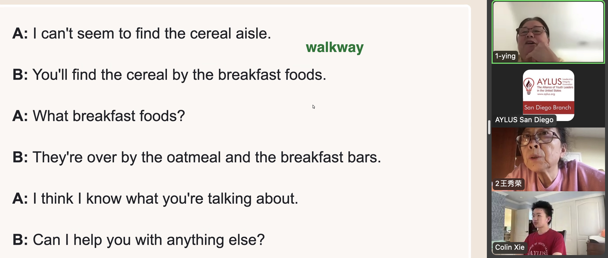Click the green word "walkway"
The height and width of the screenshot is (258, 608).
[334, 47]
